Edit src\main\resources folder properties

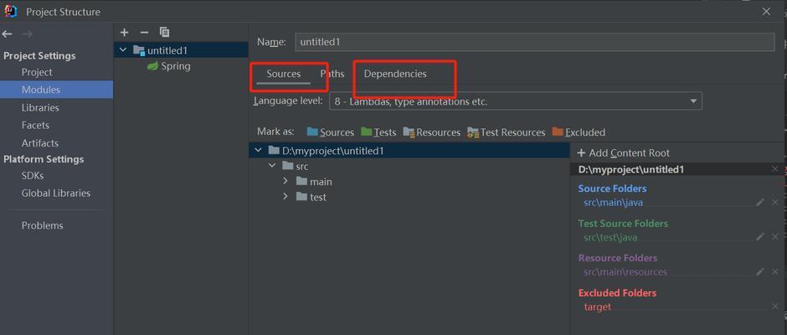[760, 272]
